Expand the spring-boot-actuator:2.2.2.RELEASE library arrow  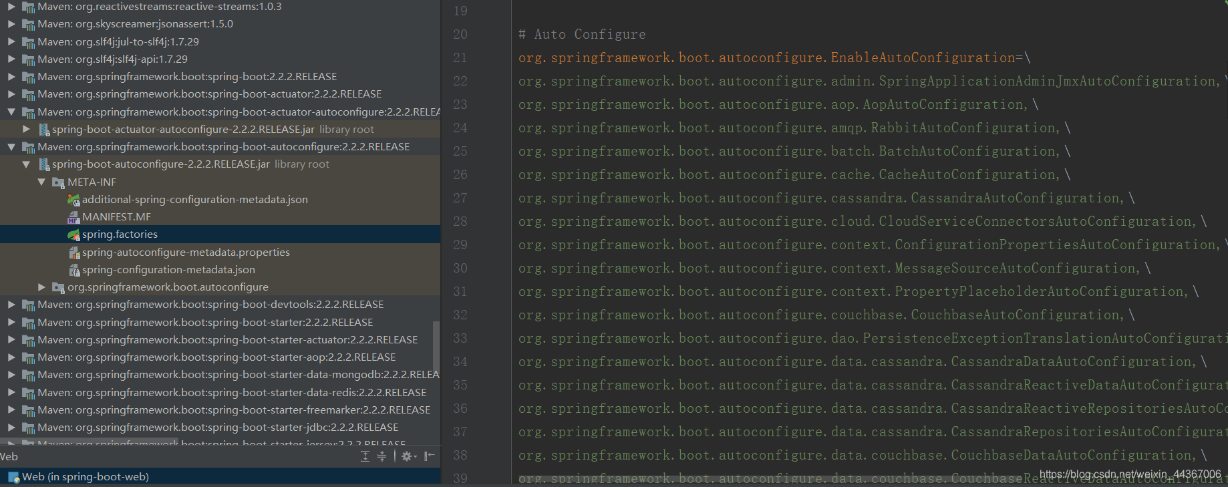click(x=11, y=94)
